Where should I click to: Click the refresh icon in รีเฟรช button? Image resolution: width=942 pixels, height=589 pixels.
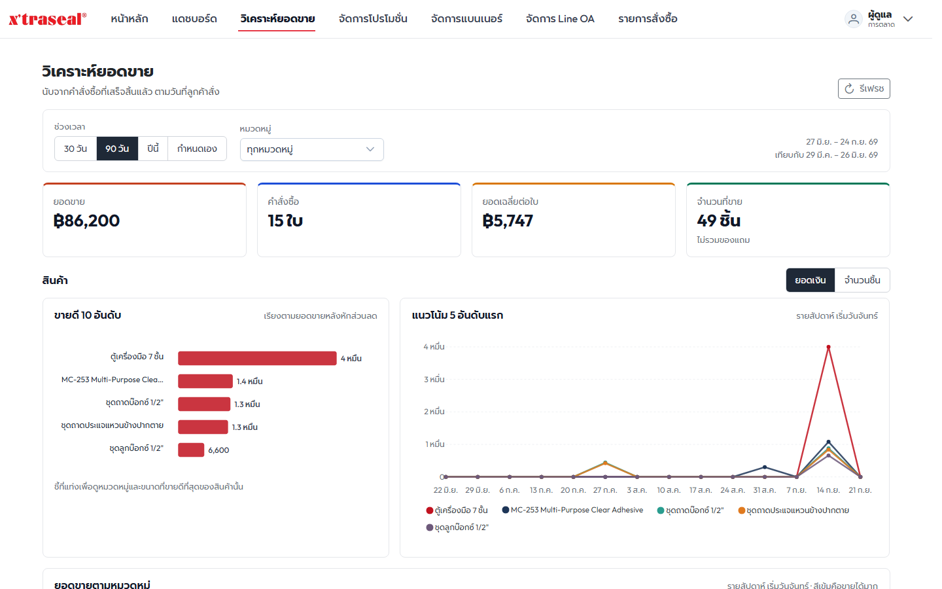(x=849, y=88)
